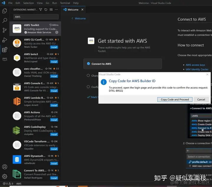Open the Help menu
The width and height of the screenshot is (212, 187).
[x=76, y=3]
